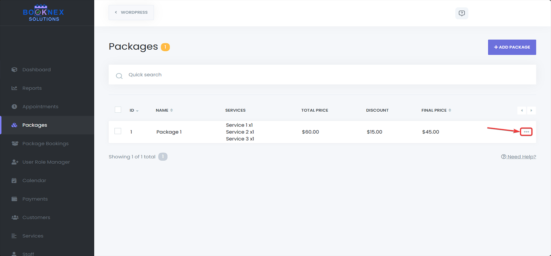Open the Need Help link

(519, 157)
